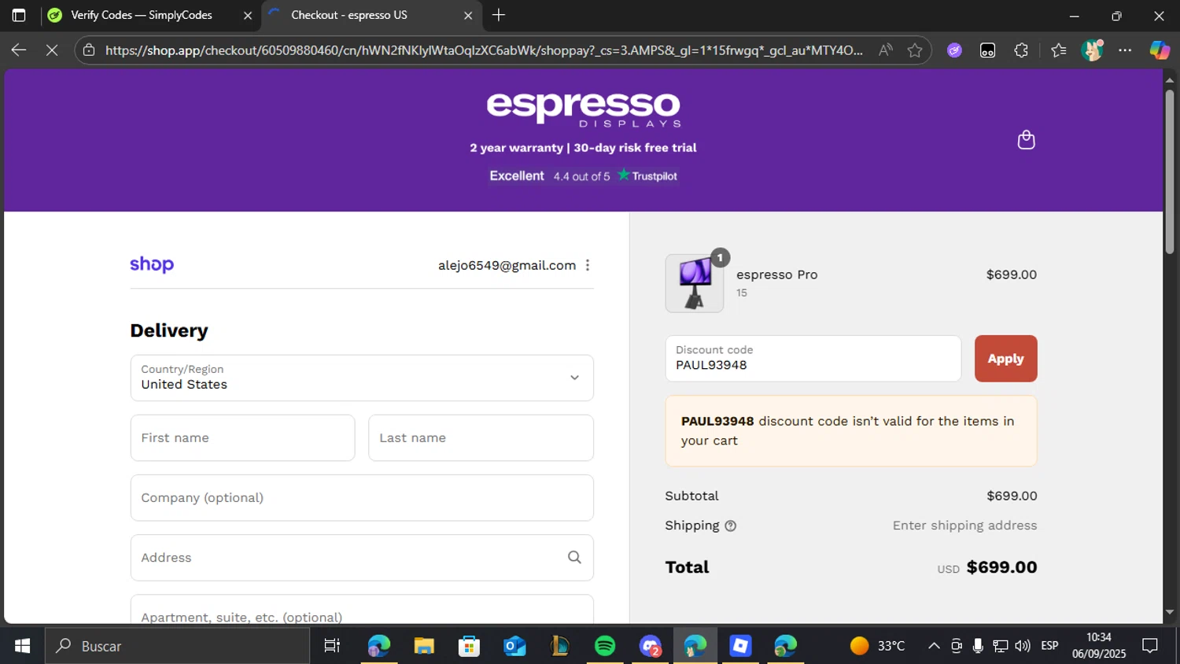Open the browser profile avatar

(x=1092, y=50)
